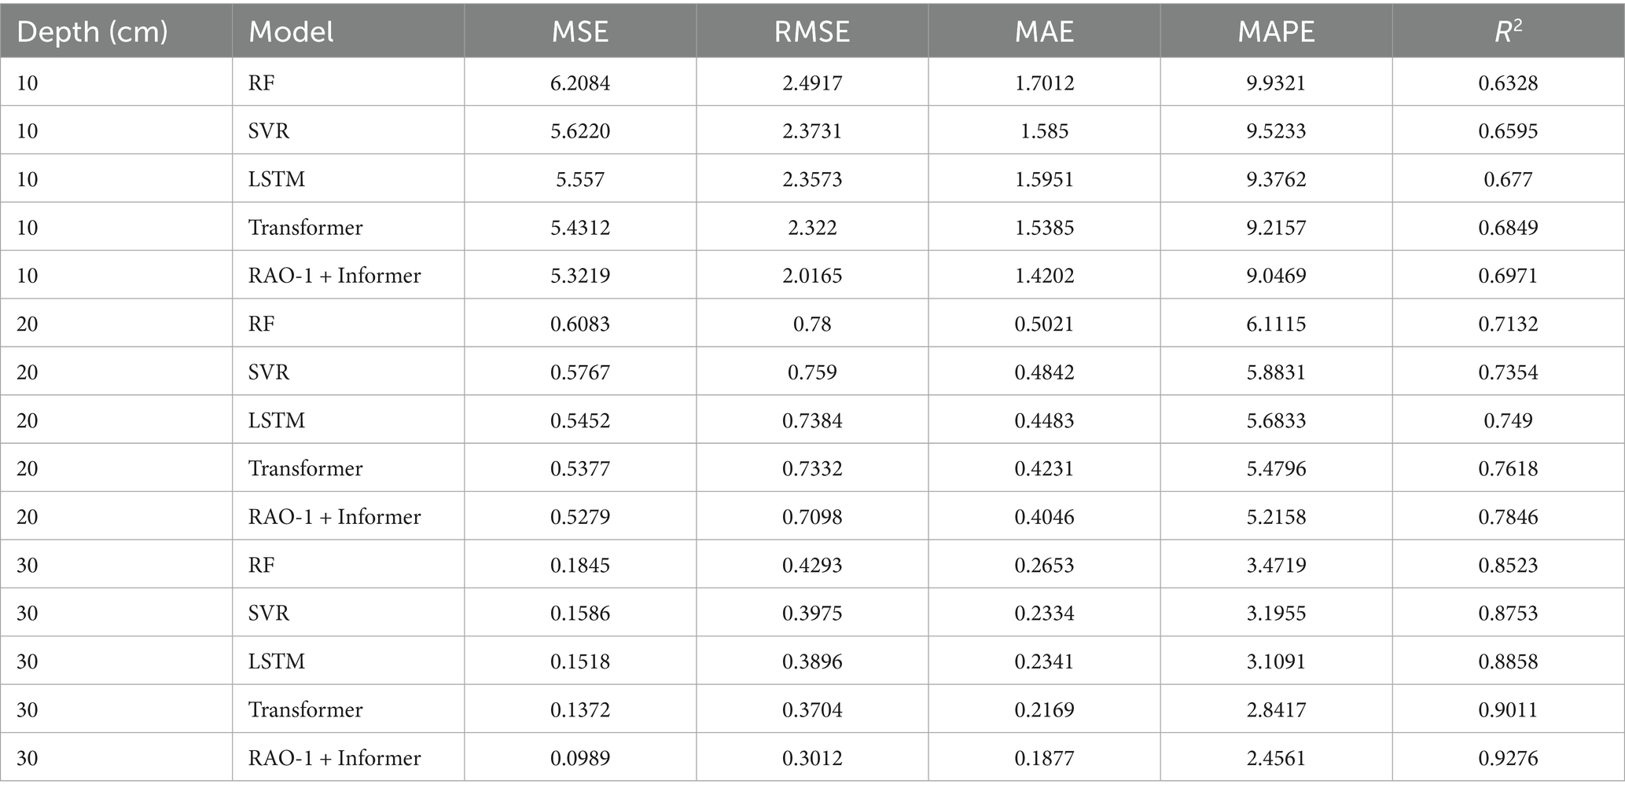Click the MSE value 0.5767
1625x795 pixels.
(580, 372)
